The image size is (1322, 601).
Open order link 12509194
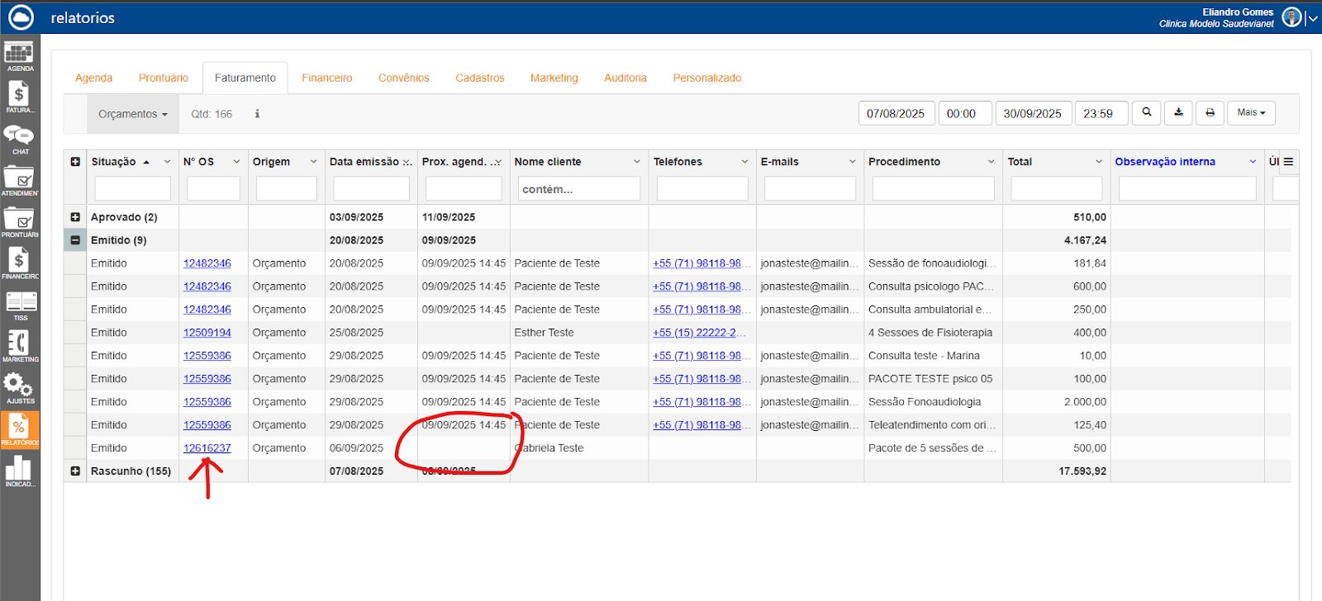point(207,333)
